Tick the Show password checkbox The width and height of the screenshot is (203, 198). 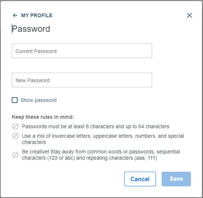(15, 100)
